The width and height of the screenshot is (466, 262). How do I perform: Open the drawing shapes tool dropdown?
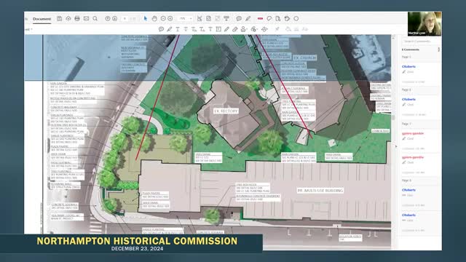264,29
